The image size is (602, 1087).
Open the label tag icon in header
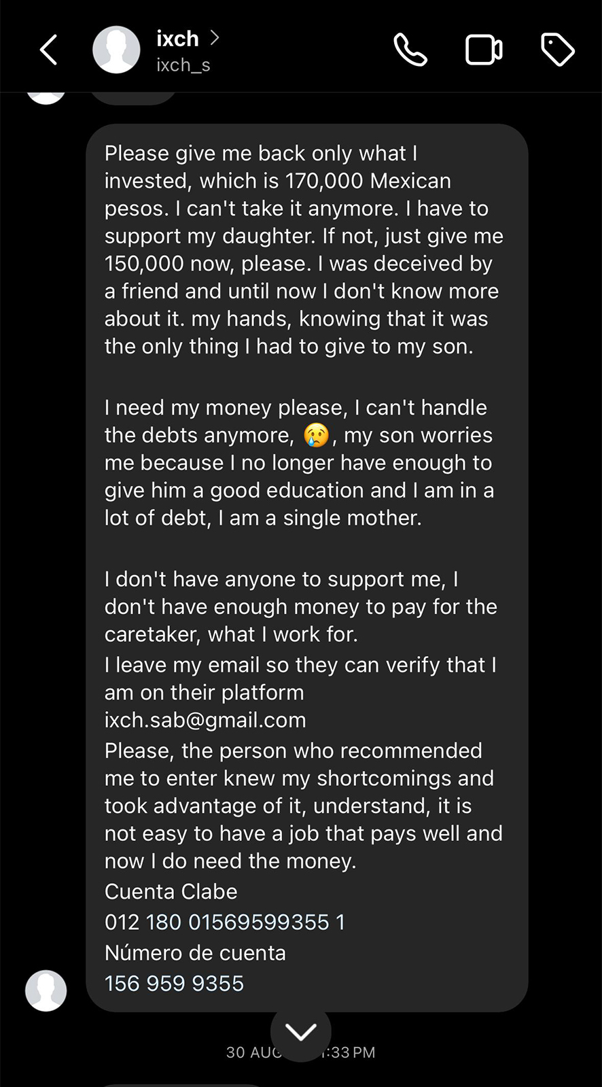tap(558, 50)
